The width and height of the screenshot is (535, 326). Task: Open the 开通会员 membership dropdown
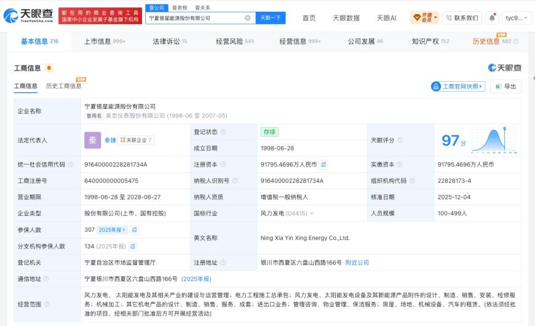[x=424, y=18]
